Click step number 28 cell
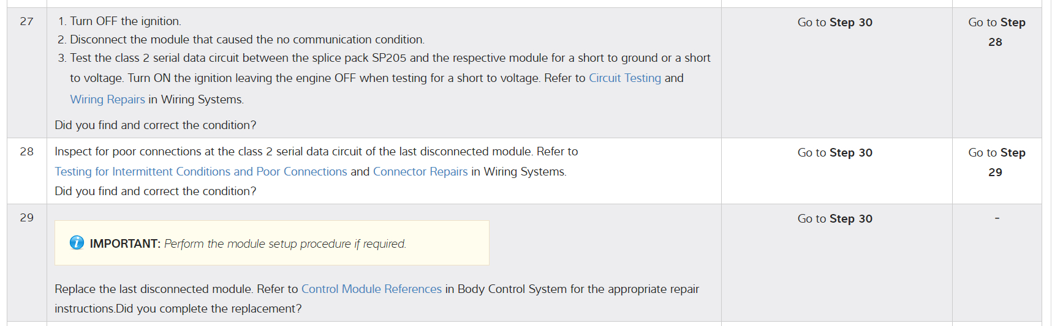 click(x=26, y=152)
